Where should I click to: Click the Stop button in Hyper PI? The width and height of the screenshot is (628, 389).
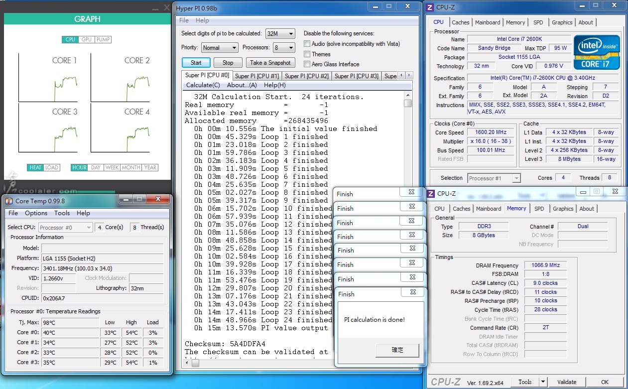(x=228, y=63)
